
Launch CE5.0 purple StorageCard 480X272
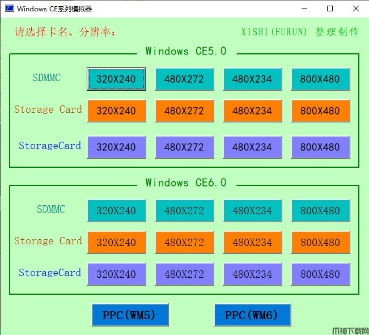coord(184,147)
